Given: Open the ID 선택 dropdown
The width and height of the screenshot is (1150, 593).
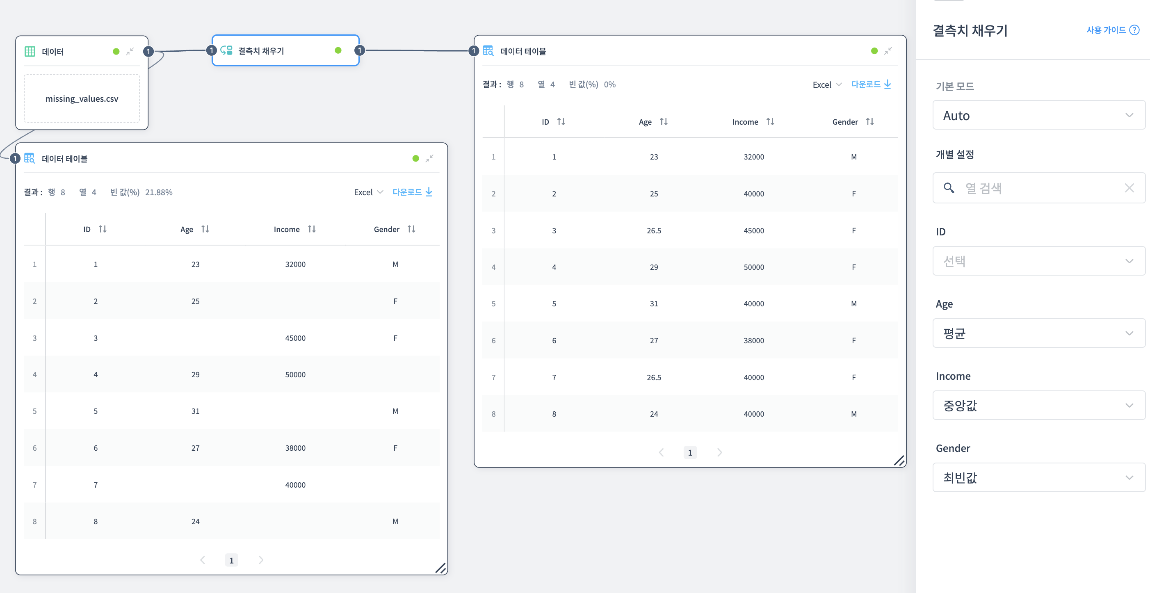Looking at the screenshot, I should [1038, 261].
